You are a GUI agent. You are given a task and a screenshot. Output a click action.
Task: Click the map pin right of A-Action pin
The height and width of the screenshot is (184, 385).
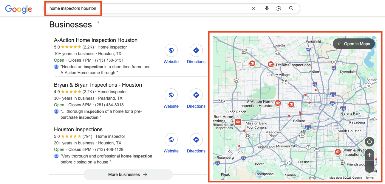coord(291,105)
